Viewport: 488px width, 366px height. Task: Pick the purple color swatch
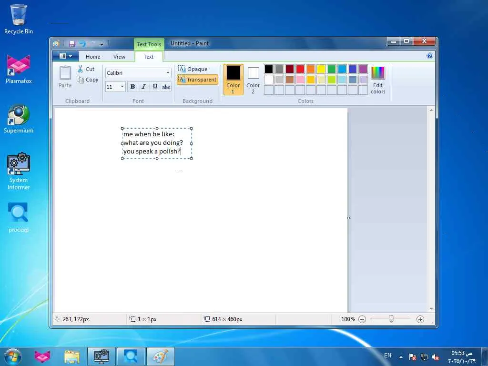point(363,69)
